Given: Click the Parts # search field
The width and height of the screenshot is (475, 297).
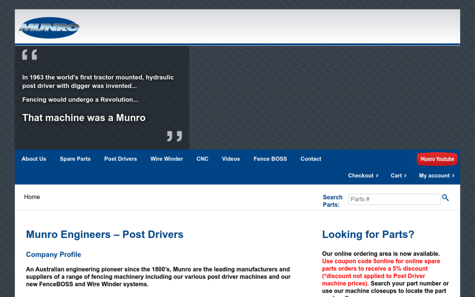Looking at the screenshot, I should point(394,199).
